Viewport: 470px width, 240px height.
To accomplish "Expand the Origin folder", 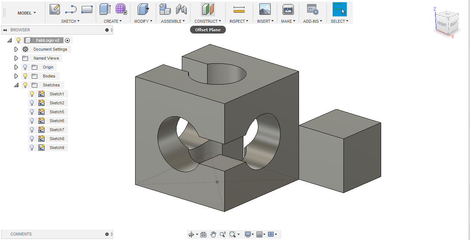I will 16,67.
